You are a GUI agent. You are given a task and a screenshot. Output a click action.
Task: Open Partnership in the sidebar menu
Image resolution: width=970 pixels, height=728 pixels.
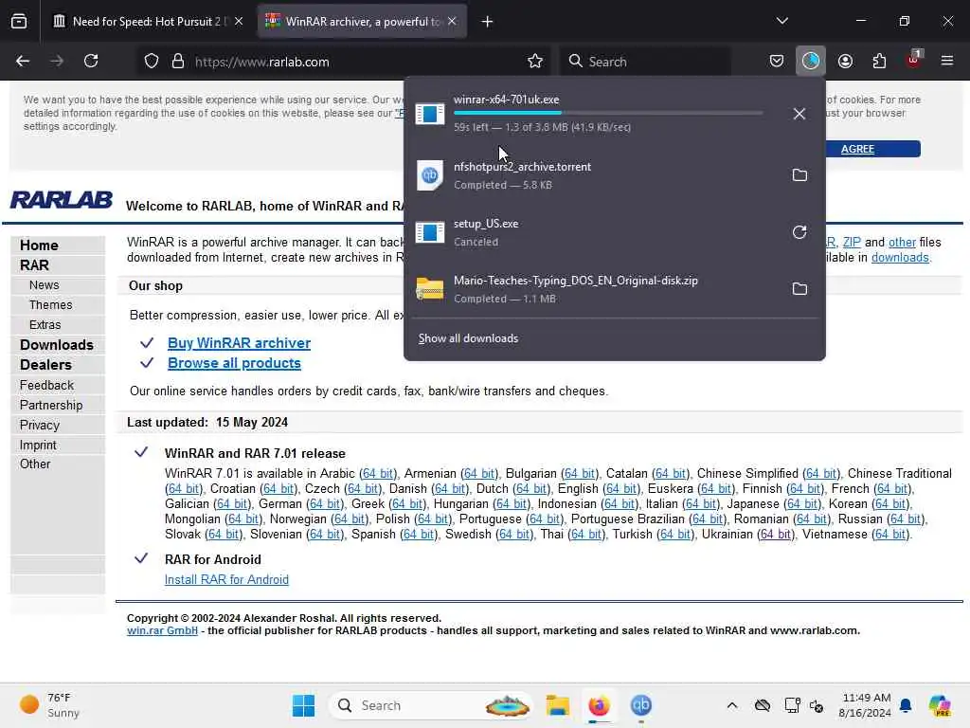point(51,405)
